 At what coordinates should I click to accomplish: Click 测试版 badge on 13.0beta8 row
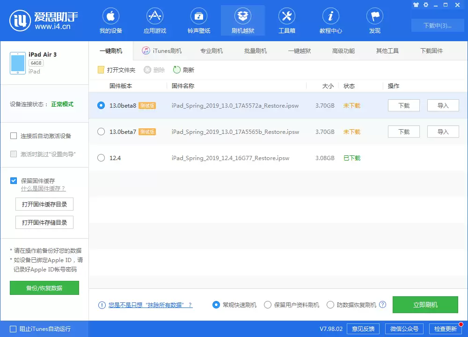[147, 105]
